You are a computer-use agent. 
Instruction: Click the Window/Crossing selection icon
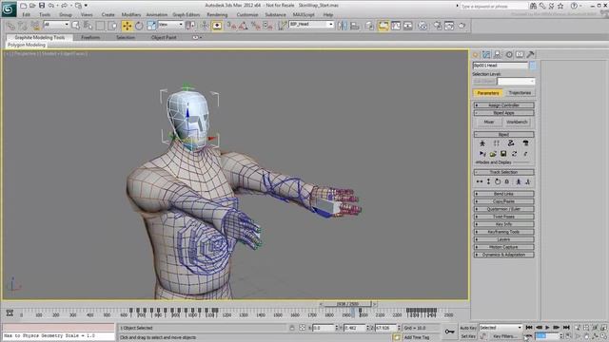(x=112, y=26)
